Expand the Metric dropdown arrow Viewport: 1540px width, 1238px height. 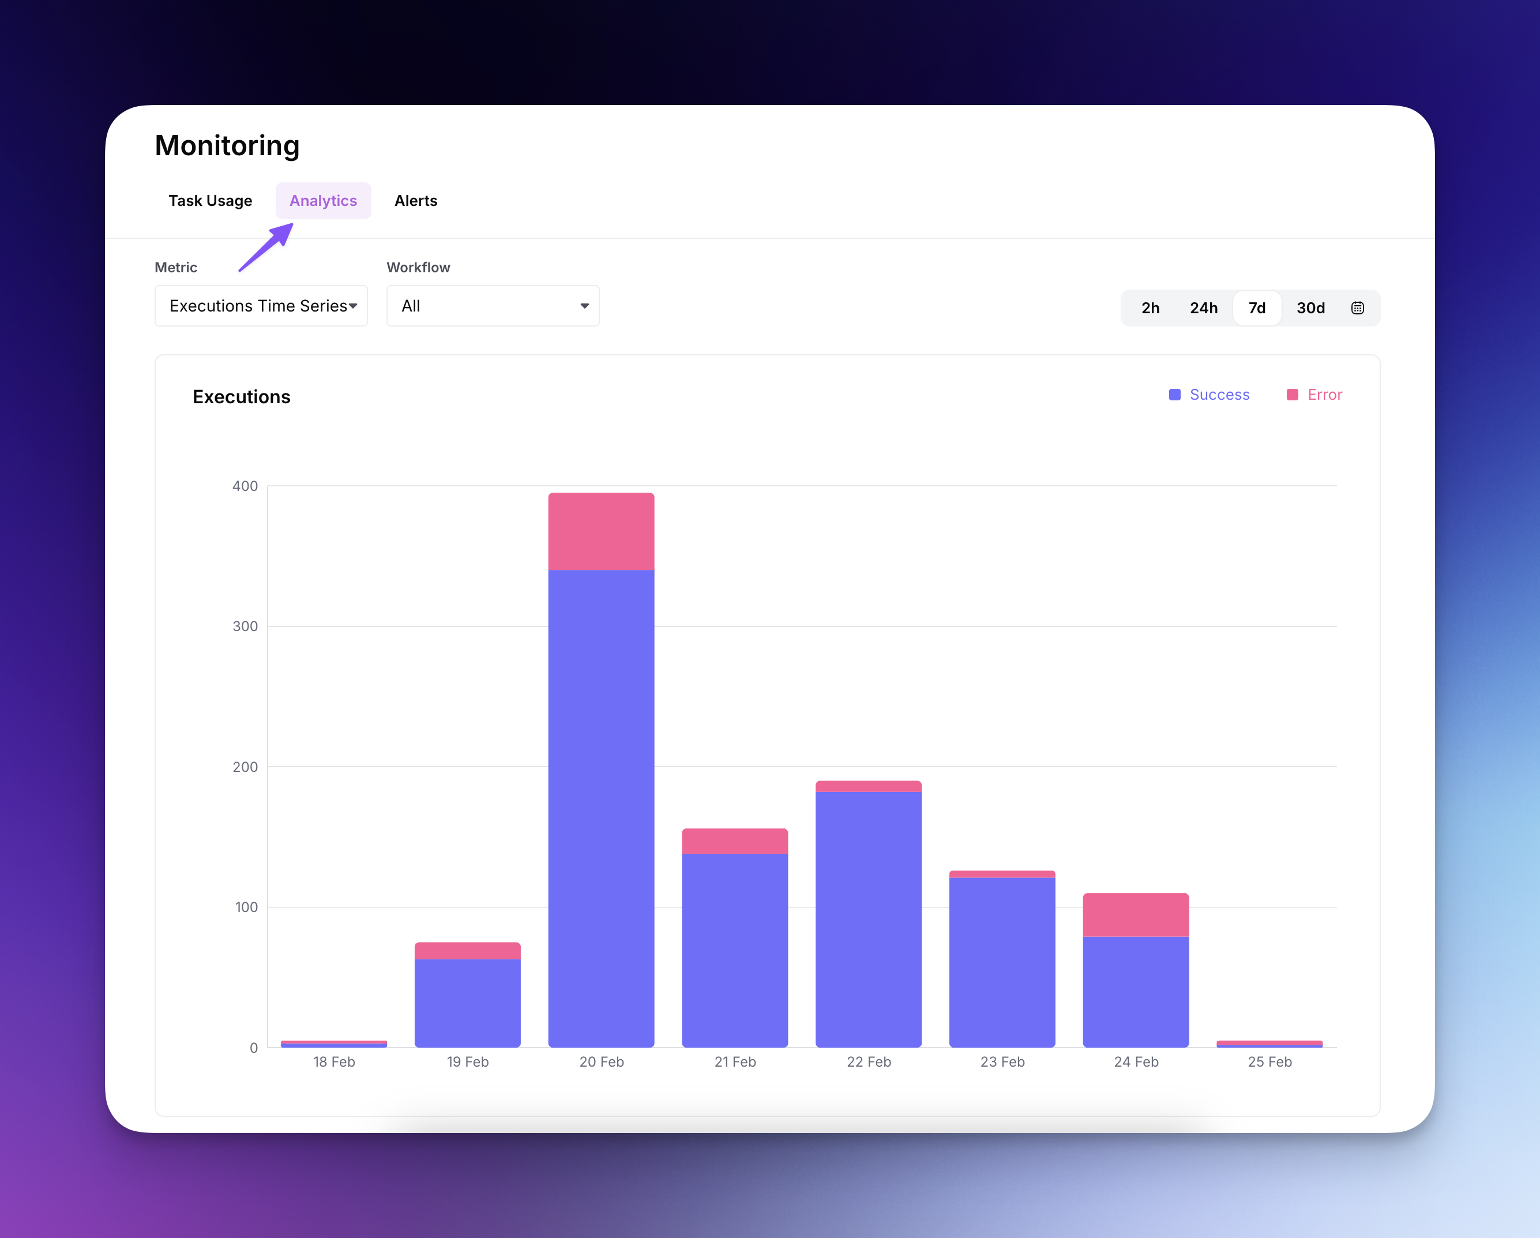(x=353, y=306)
